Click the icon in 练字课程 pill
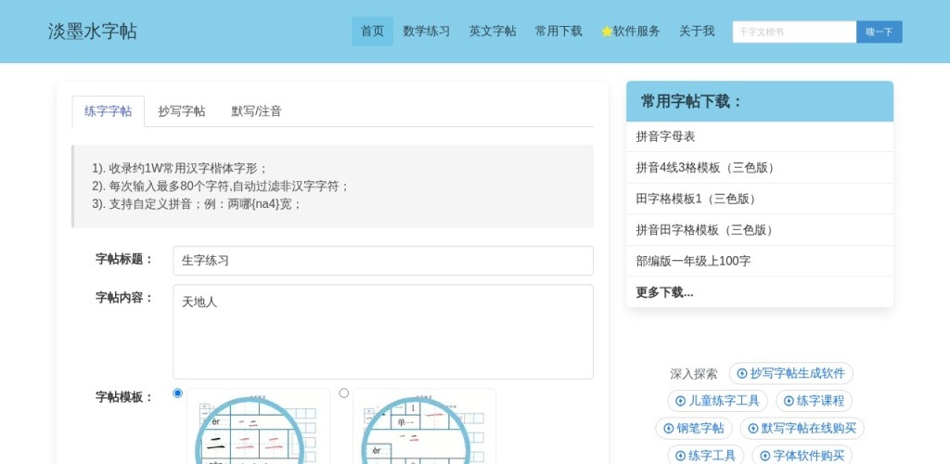This screenshot has width=950, height=464. pos(789,401)
